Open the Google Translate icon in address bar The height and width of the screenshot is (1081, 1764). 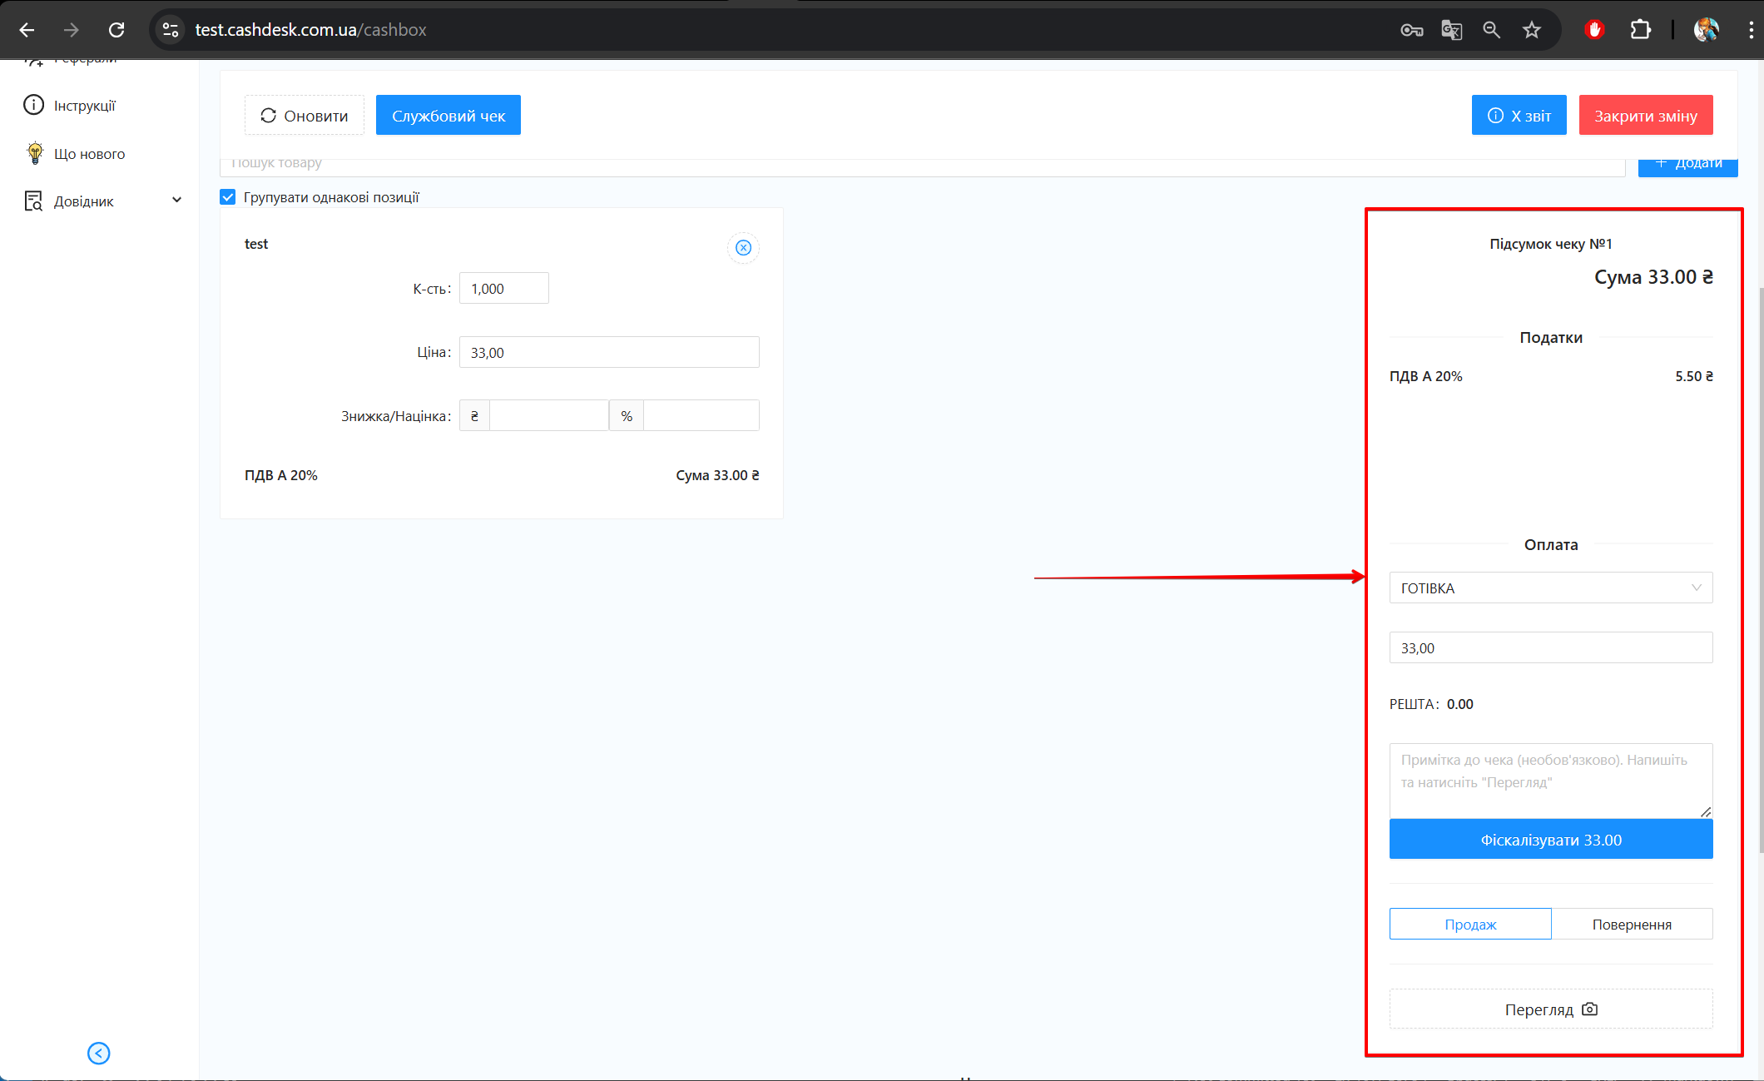click(x=1451, y=30)
